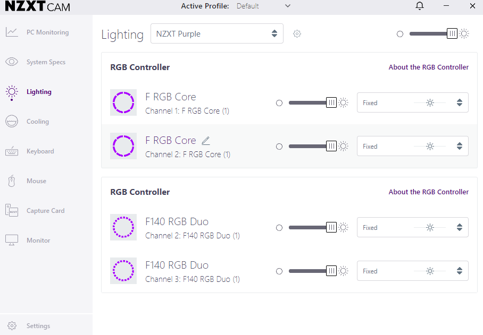Open notifications bell icon

click(420, 6)
